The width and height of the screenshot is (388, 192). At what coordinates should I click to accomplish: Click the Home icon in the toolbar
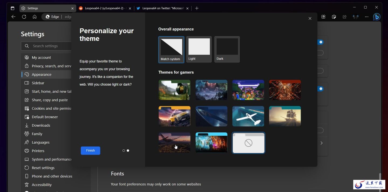click(34, 17)
